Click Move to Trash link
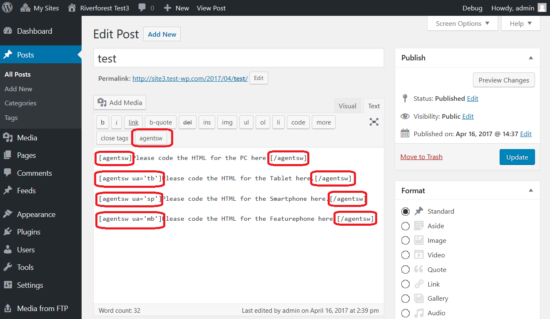This screenshot has height=319, width=550. point(421,157)
